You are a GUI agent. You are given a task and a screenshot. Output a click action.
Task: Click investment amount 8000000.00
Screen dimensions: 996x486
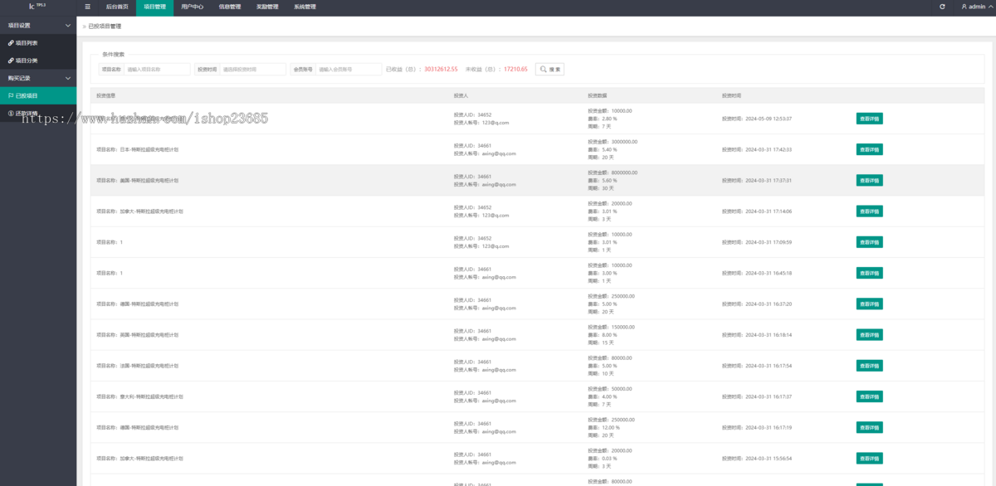pos(624,173)
